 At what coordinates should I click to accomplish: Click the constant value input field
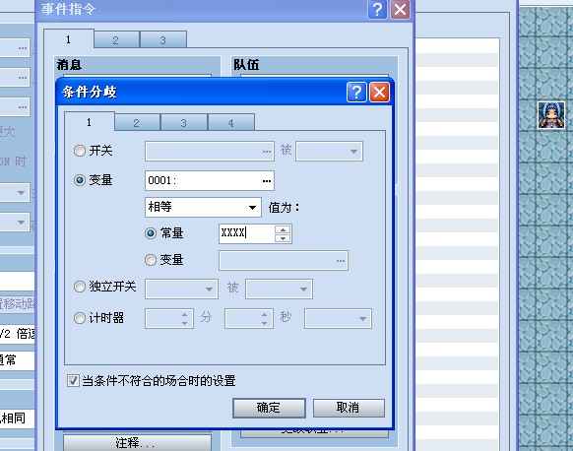[247, 233]
